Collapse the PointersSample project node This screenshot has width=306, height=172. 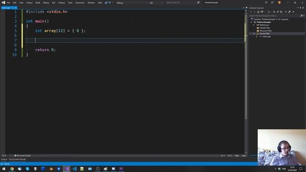(251, 22)
